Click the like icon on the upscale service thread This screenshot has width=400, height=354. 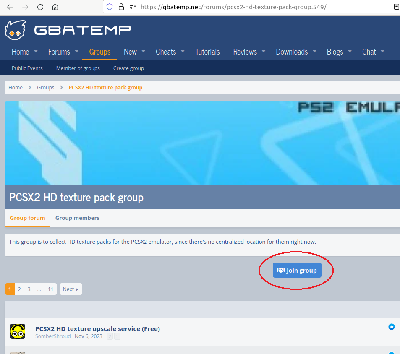(x=392, y=327)
